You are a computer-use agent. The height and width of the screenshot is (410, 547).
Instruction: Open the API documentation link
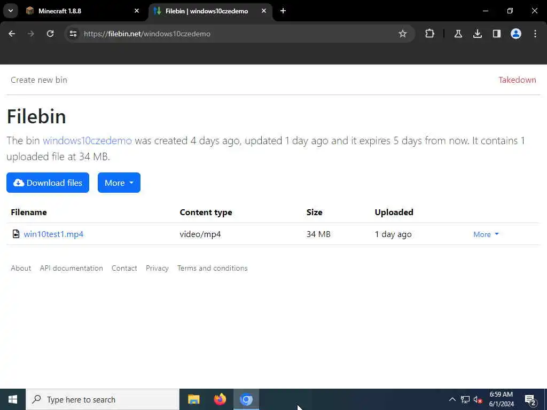71,268
